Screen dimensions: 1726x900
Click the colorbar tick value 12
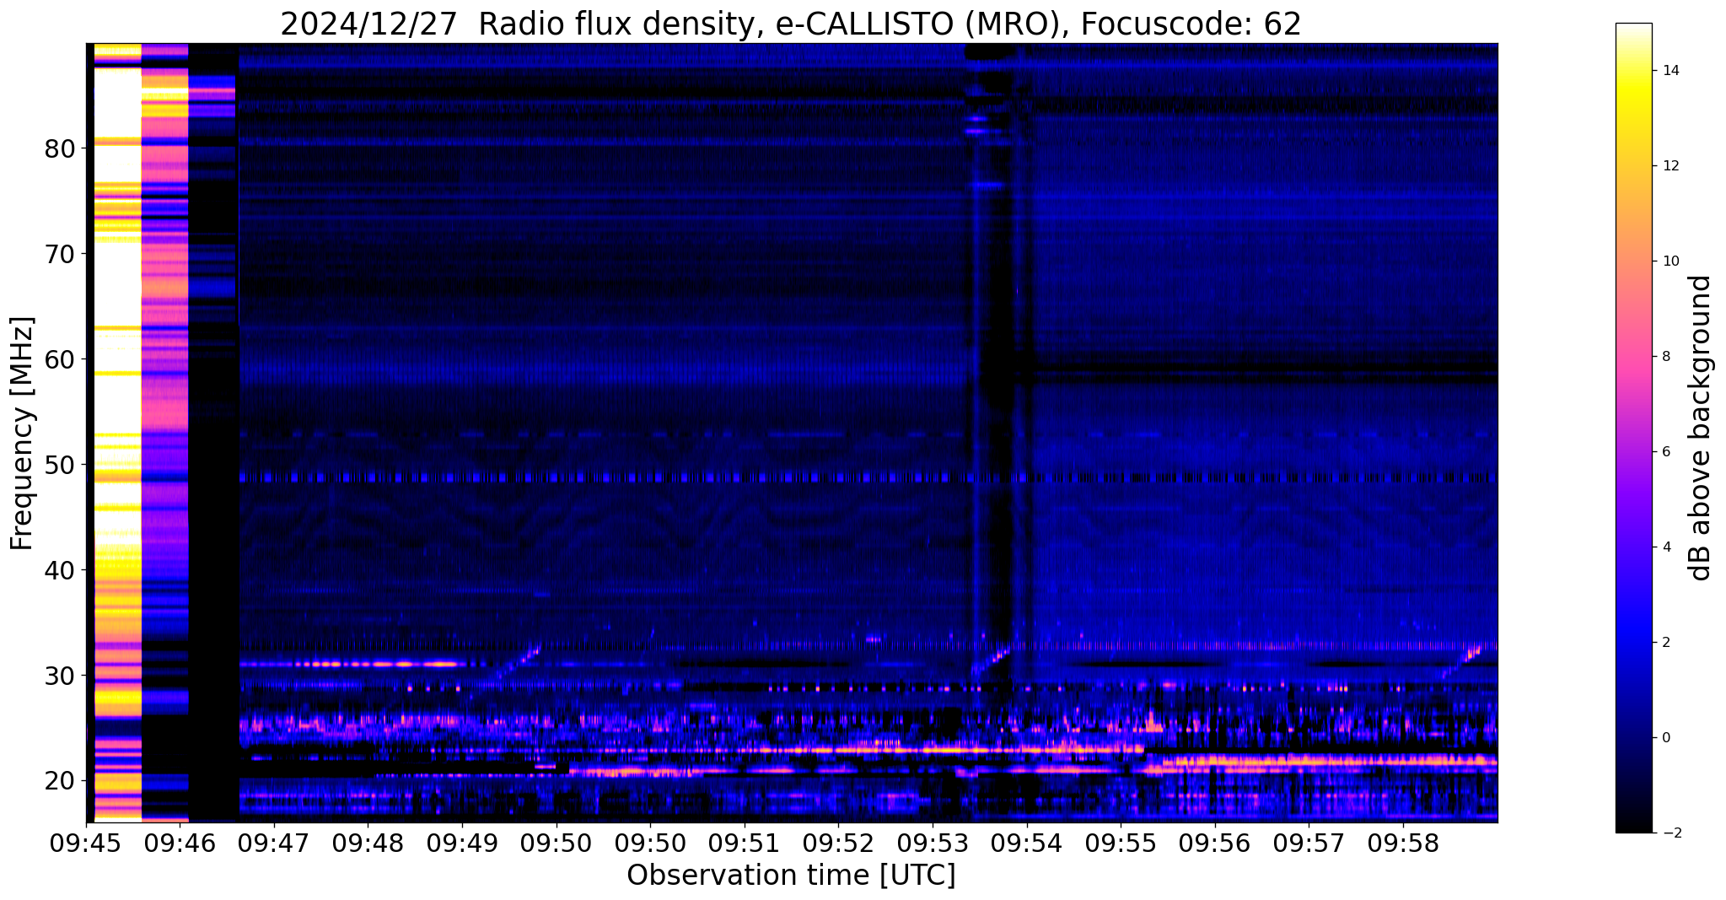(x=1670, y=166)
